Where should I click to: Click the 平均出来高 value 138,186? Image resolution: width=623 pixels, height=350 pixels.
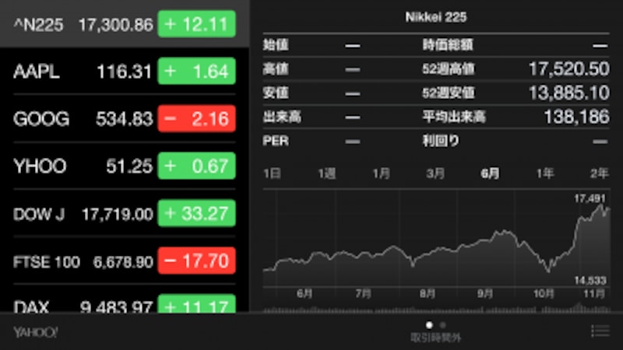tap(576, 117)
